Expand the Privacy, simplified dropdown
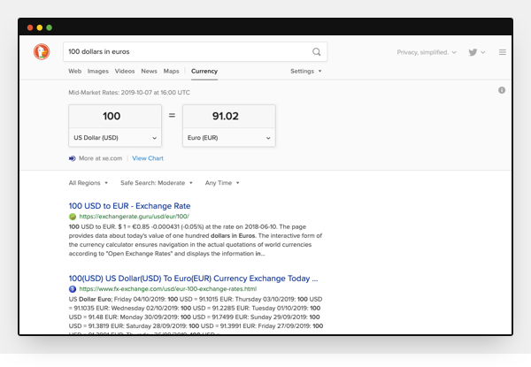The width and height of the screenshot is (531, 367). pos(427,52)
